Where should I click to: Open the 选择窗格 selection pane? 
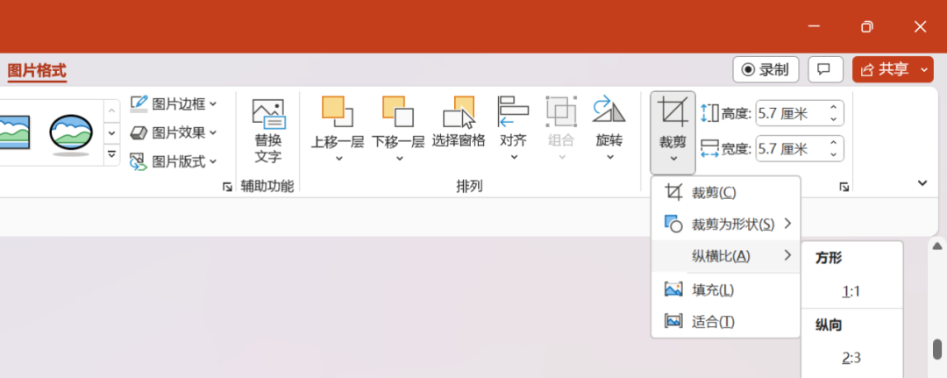459,124
